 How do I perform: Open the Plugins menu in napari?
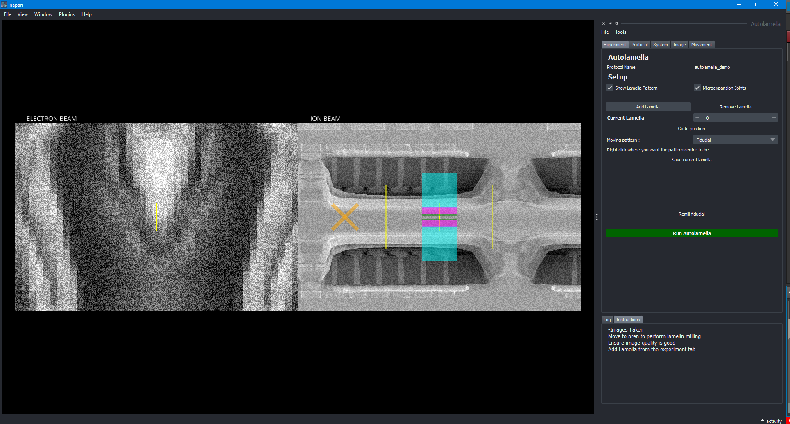pyautogui.click(x=67, y=14)
